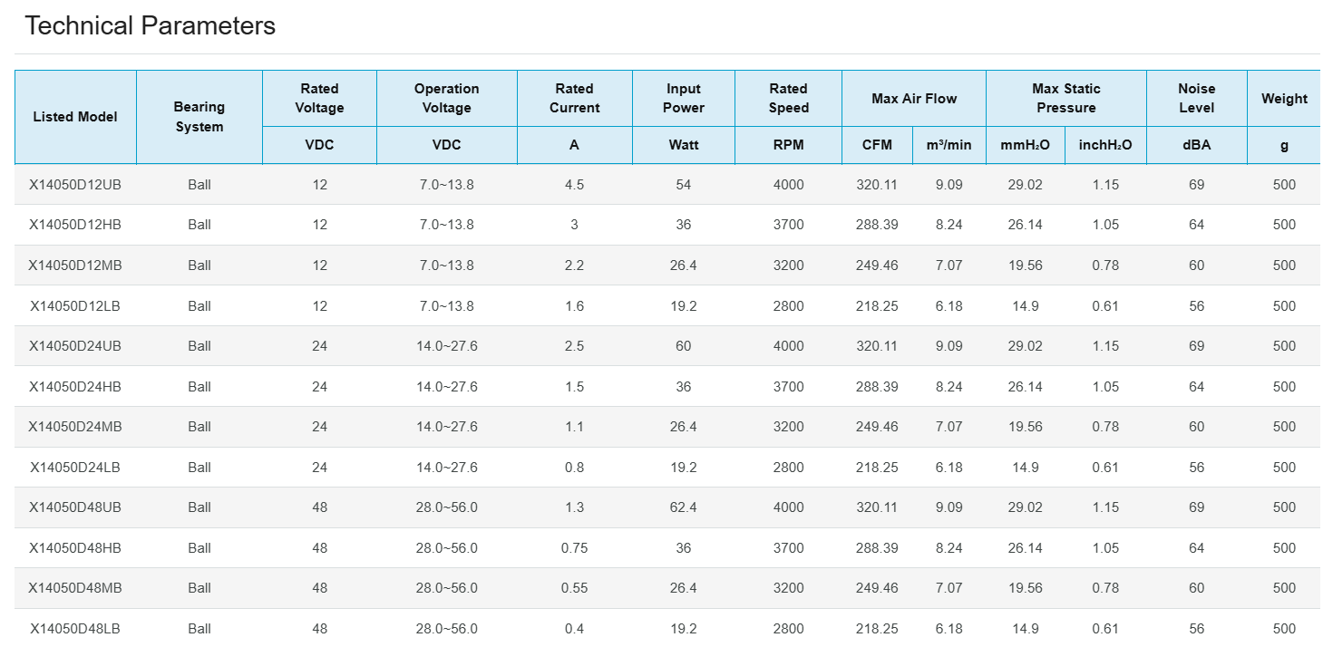Select the 60 Watt input power cell
Viewport: 1333px width, 647px height.
coord(683,346)
